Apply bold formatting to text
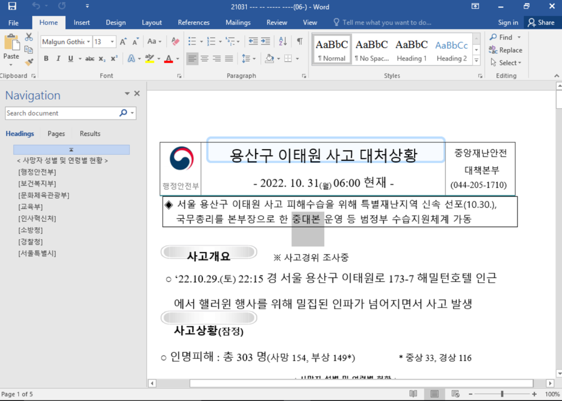 point(46,58)
